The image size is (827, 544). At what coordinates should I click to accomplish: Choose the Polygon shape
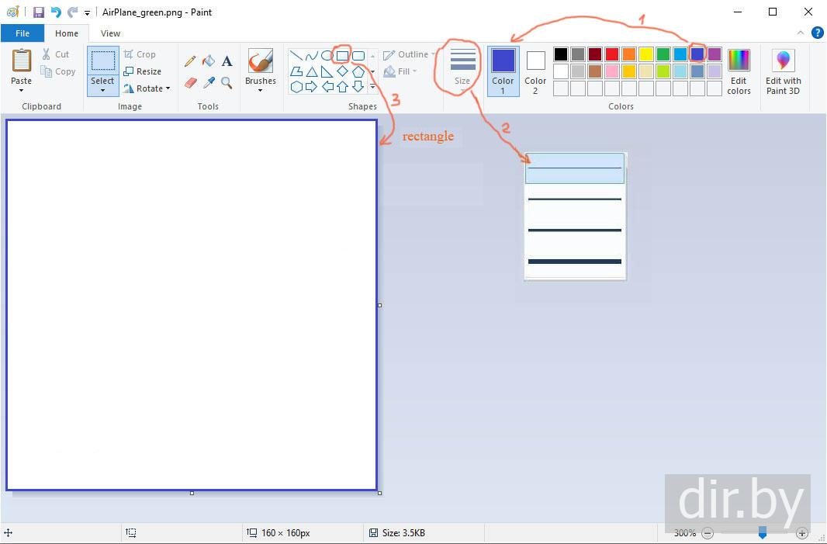tap(296, 71)
